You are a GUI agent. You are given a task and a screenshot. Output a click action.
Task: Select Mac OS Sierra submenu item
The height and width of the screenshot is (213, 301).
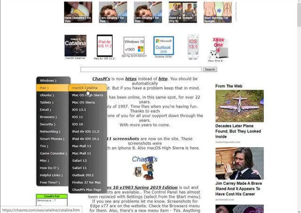tap(88, 102)
